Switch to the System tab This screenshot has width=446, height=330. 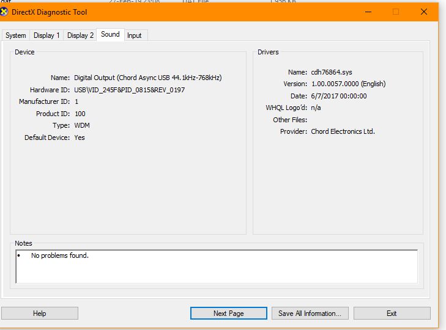[x=16, y=35]
